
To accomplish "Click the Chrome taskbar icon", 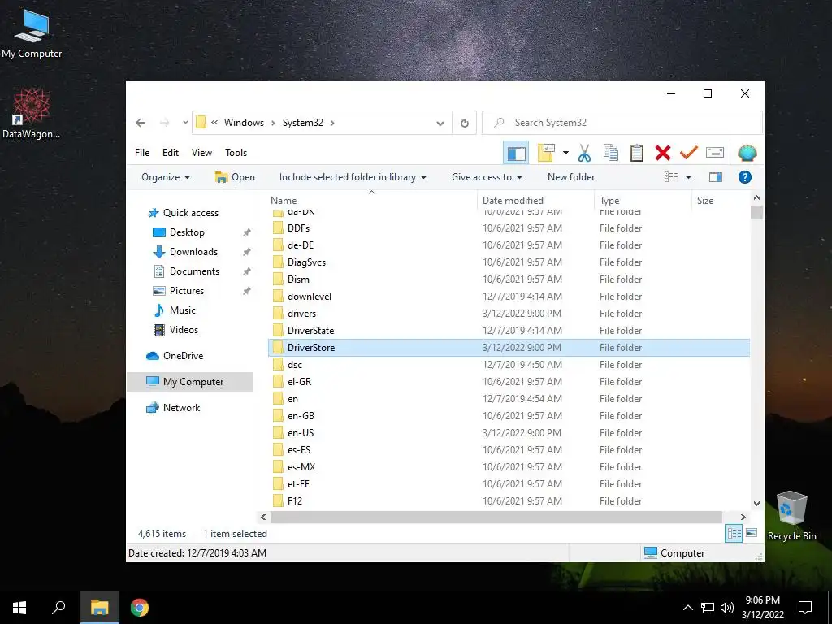I will coord(140,608).
